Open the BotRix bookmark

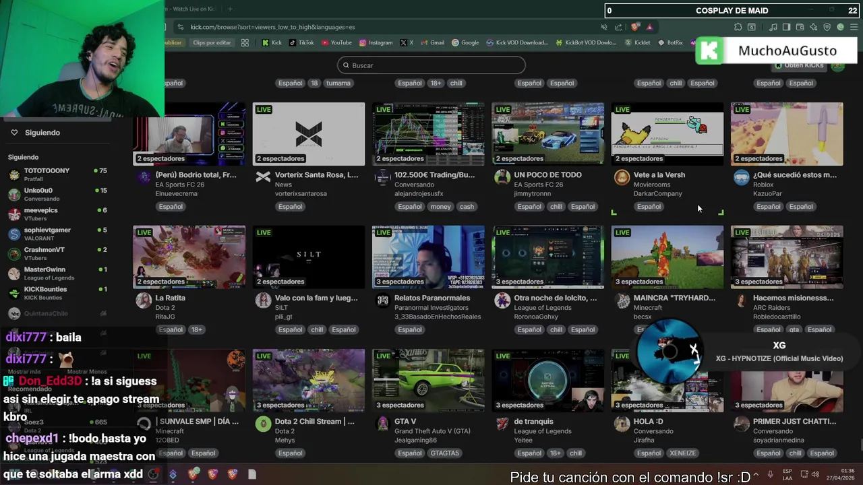[x=669, y=42]
